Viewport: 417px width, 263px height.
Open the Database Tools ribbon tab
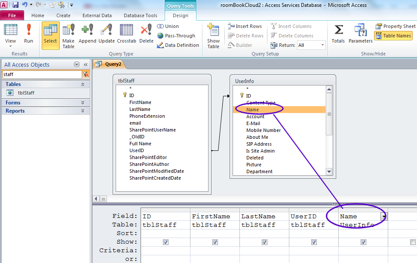(x=140, y=15)
